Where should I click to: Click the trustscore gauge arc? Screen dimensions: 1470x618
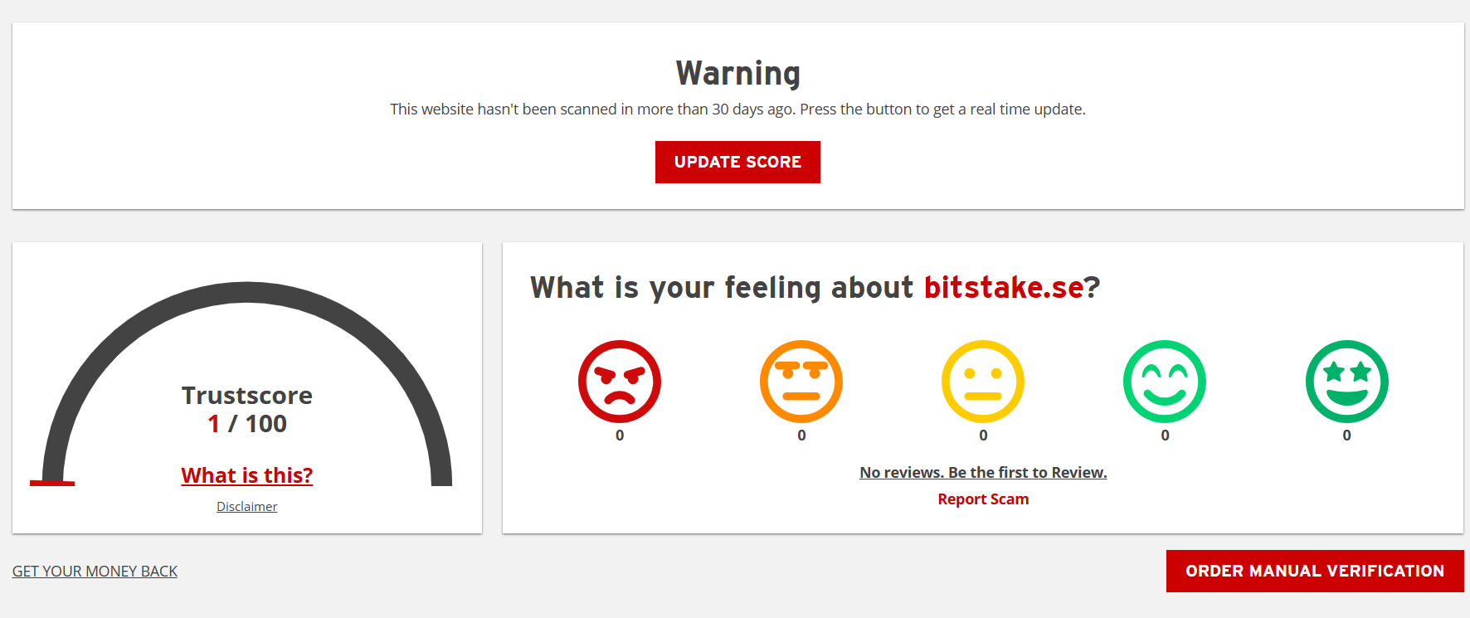pos(247,293)
